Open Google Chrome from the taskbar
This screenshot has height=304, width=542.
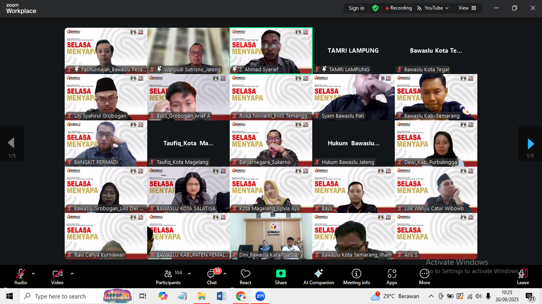[x=240, y=296]
